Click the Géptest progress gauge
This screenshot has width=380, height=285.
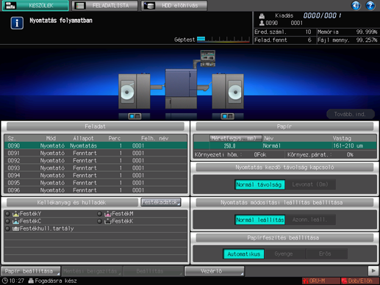pyautogui.click(x=223, y=39)
